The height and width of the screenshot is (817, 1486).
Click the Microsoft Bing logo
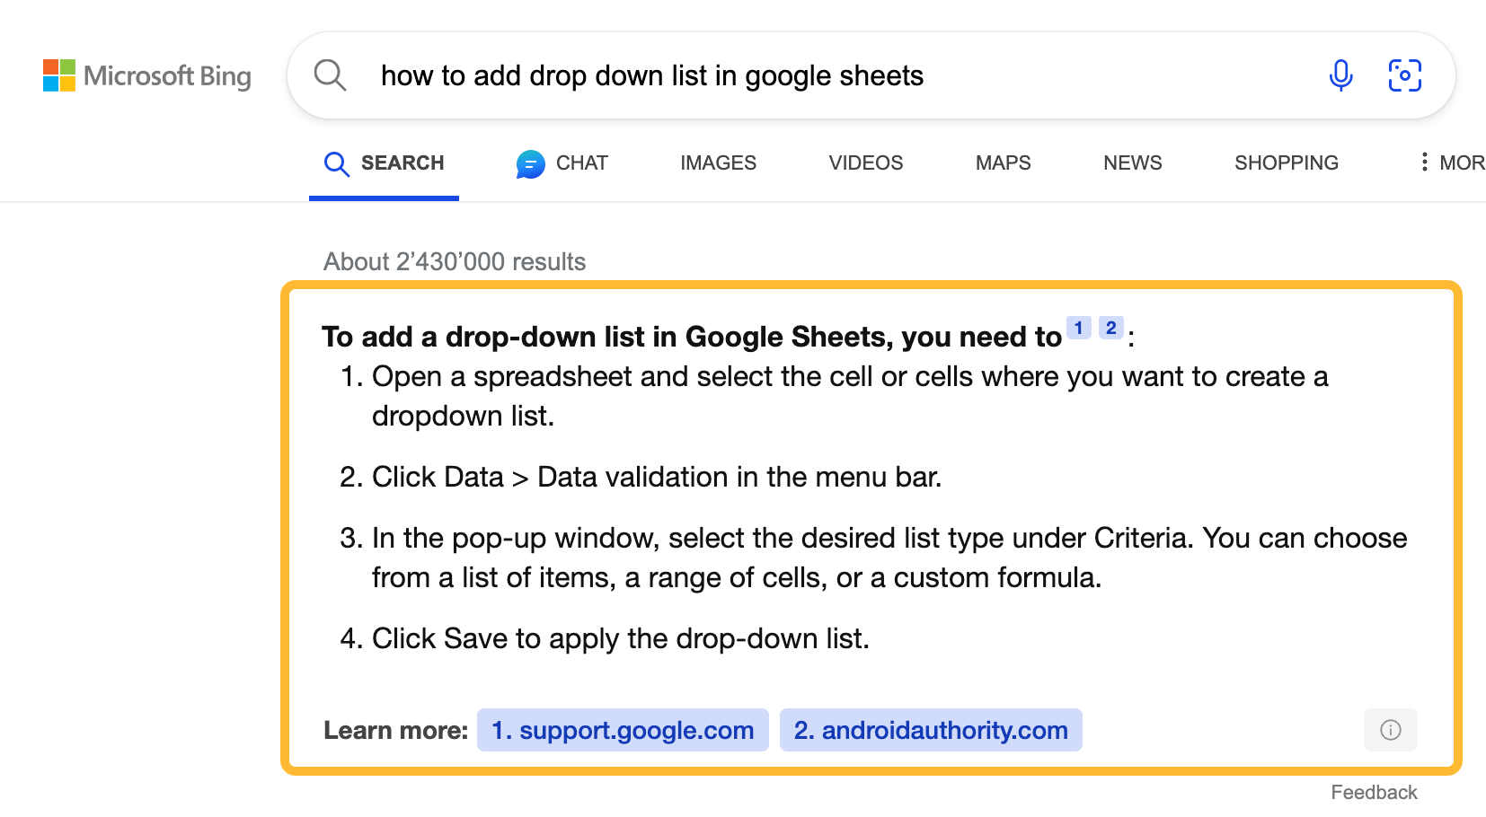pyautogui.click(x=146, y=75)
